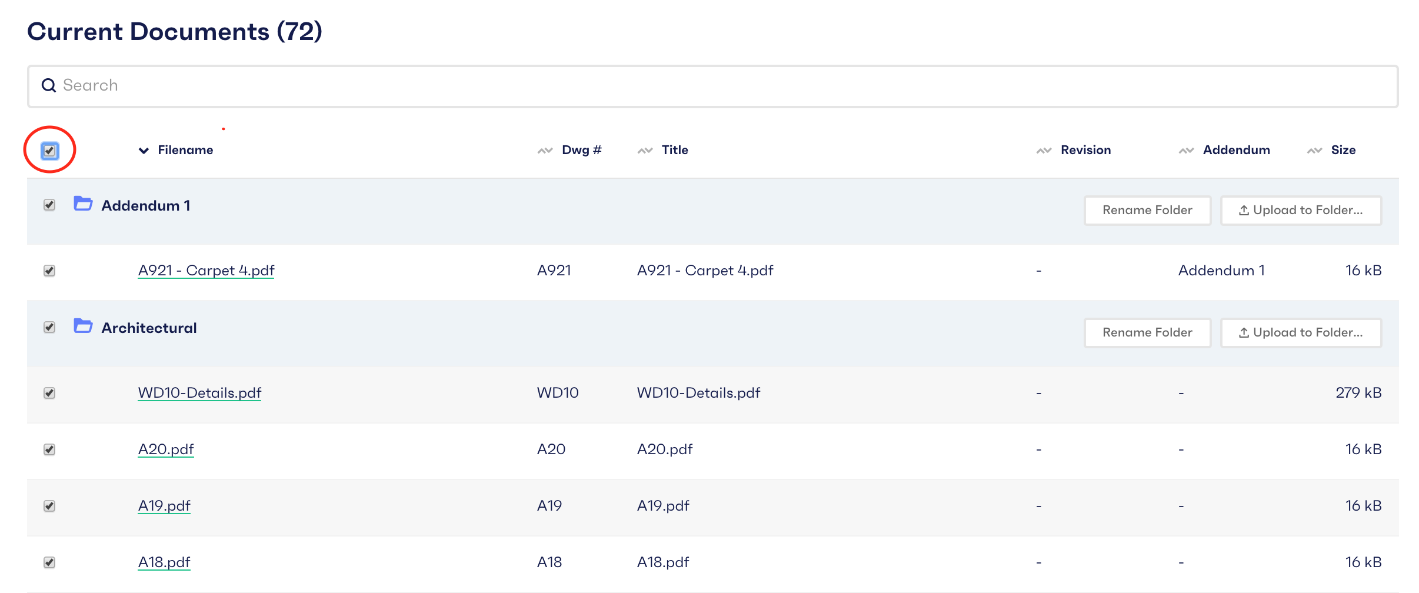The width and height of the screenshot is (1419, 593).
Task: Click the A921 drawing number cell
Action: [x=554, y=271]
